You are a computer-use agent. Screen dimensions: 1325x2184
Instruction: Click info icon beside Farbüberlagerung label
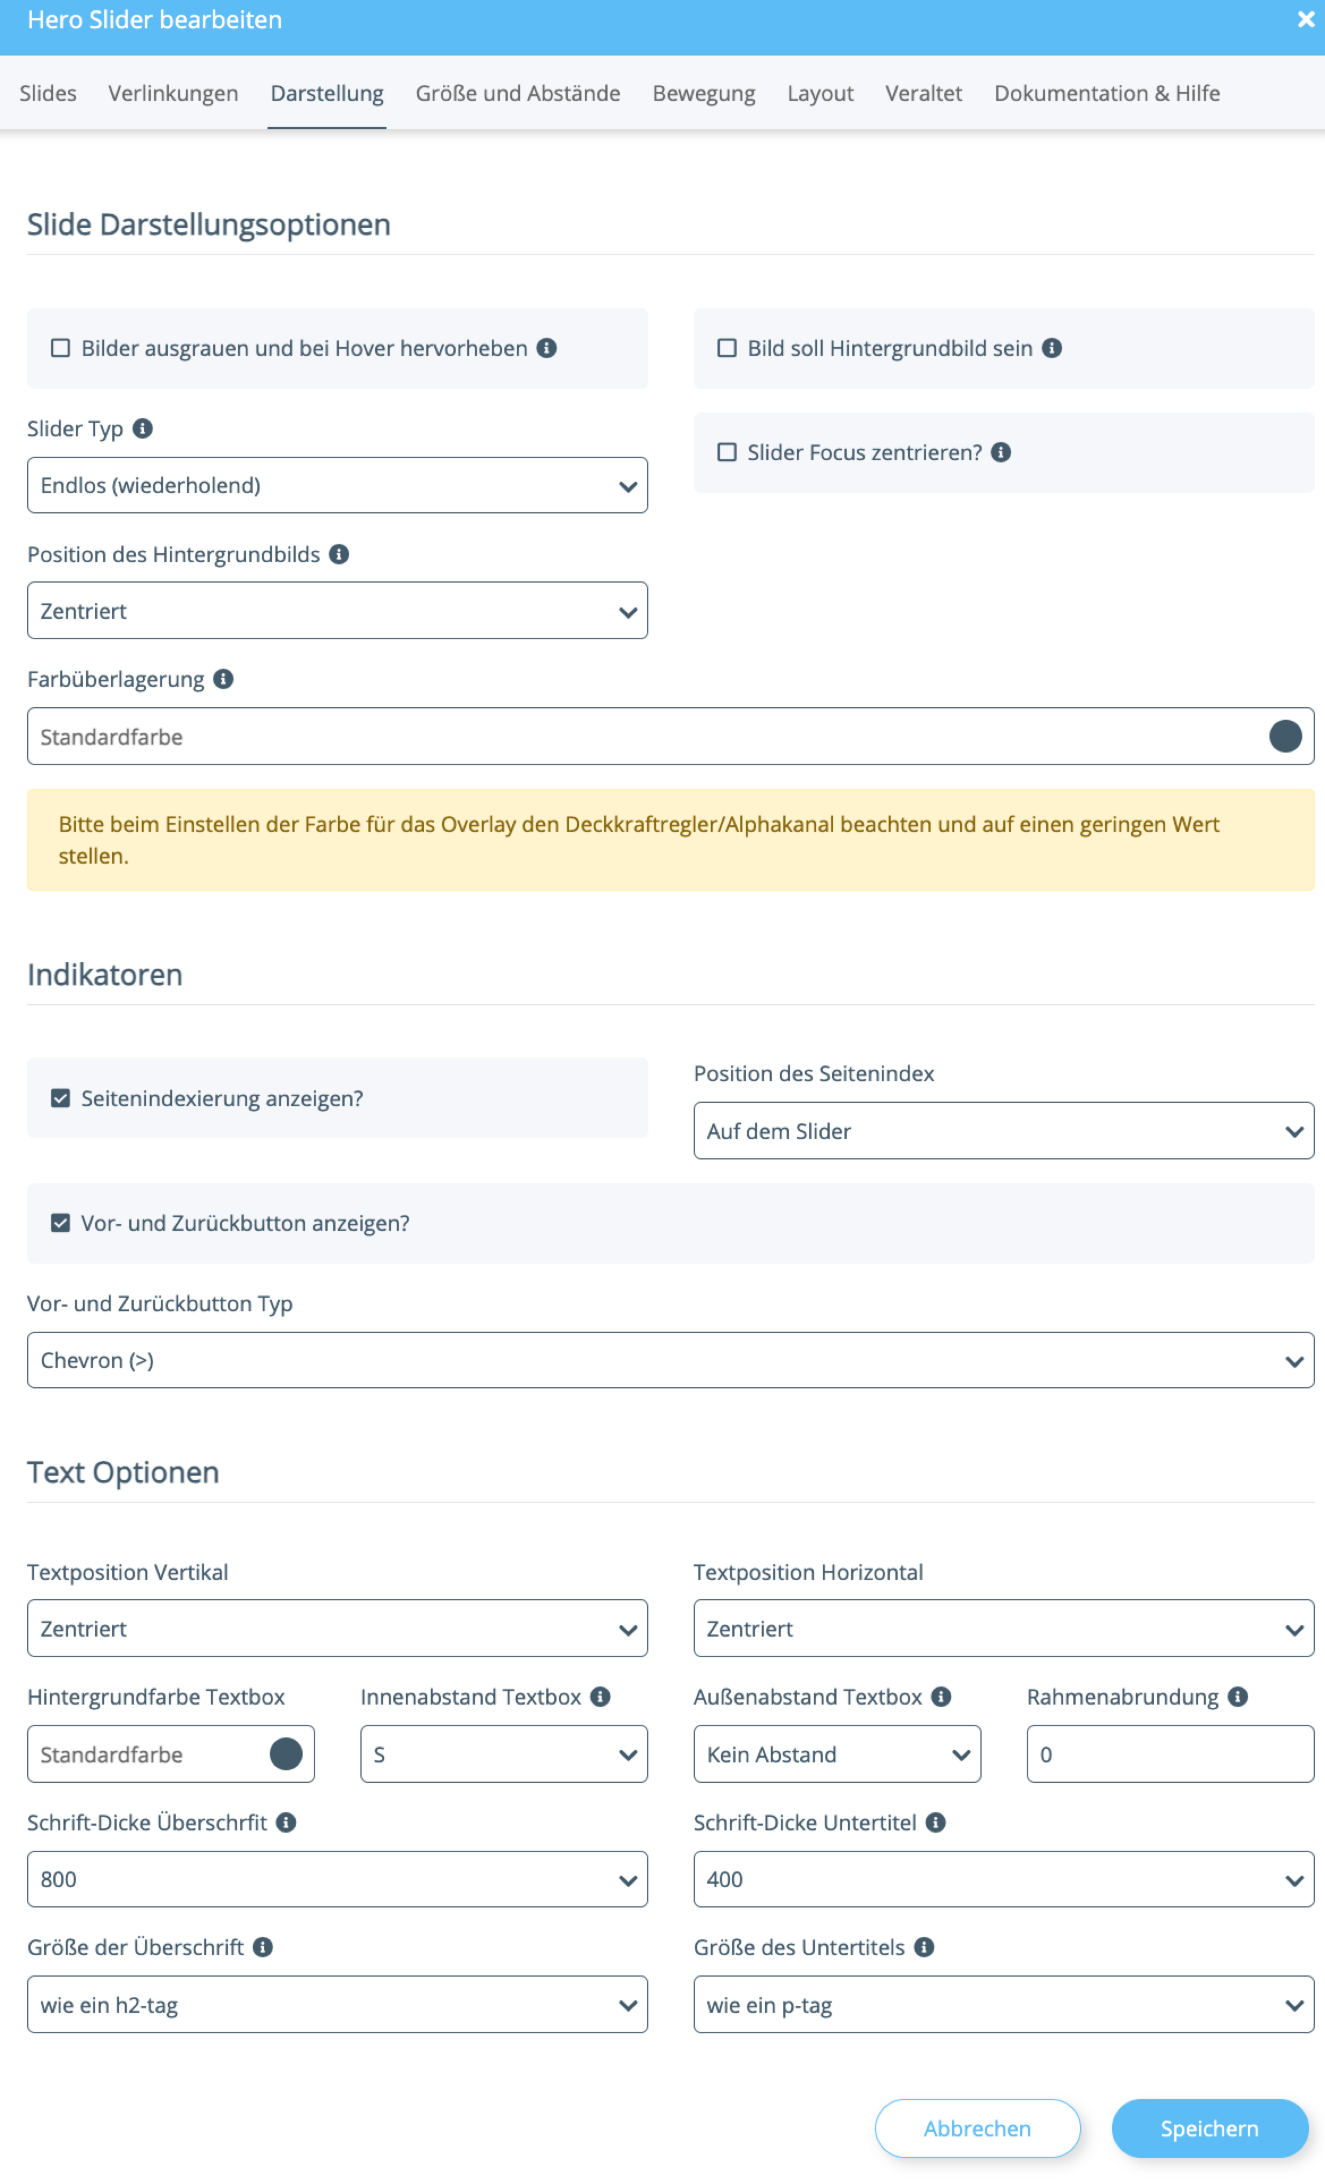[223, 679]
